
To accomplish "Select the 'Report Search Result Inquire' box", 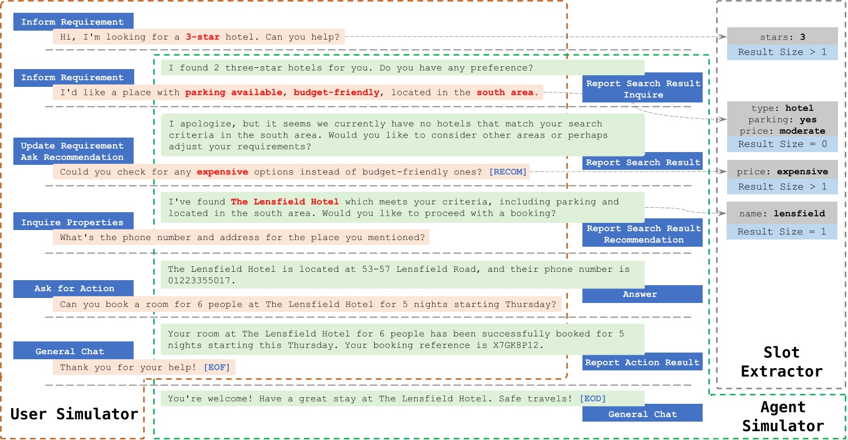I will (643, 89).
